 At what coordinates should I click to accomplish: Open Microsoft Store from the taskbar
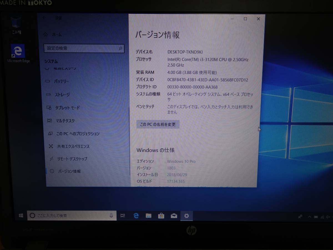pyautogui.click(x=161, y=216)
